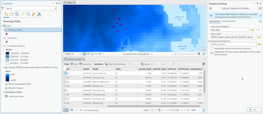Show all records view button
The width and height of the screenshot is (263, 114).
pyautogui.click(x=66, y=110)
